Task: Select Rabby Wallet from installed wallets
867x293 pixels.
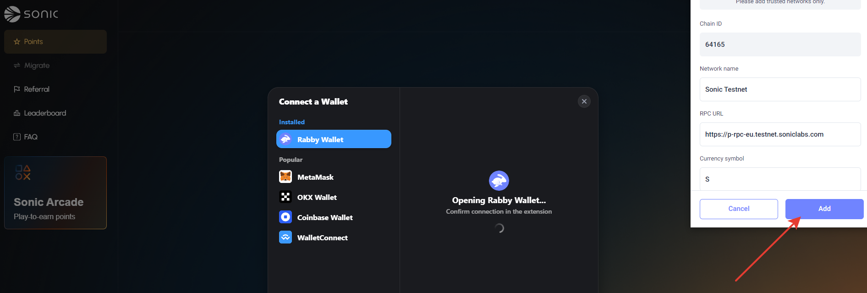Action: click(x=334, y=139)
